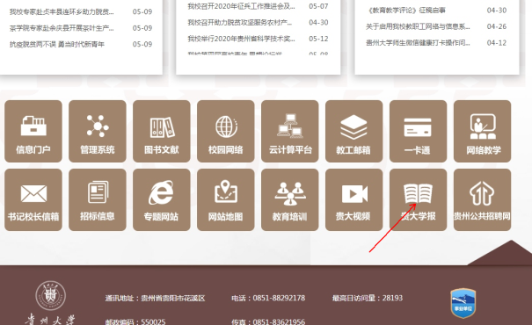
Task: Open the 一卡通 card tile
Action: tap(418, 131)
